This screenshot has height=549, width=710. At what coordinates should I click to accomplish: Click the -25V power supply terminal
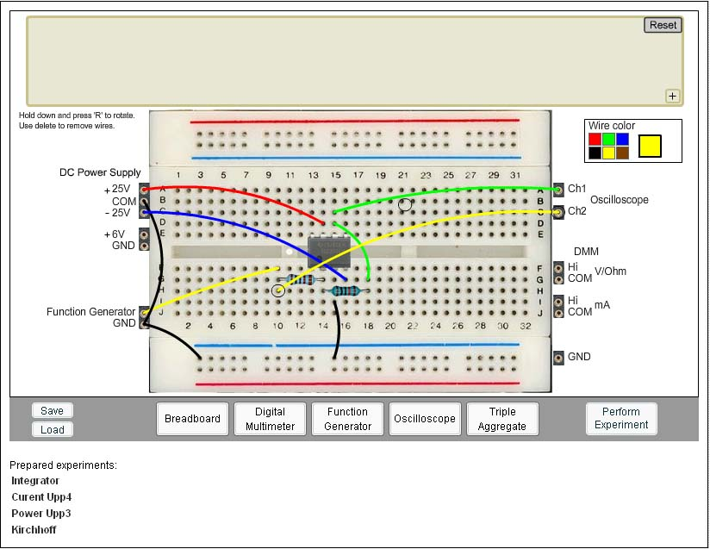[x=145, y=212]
